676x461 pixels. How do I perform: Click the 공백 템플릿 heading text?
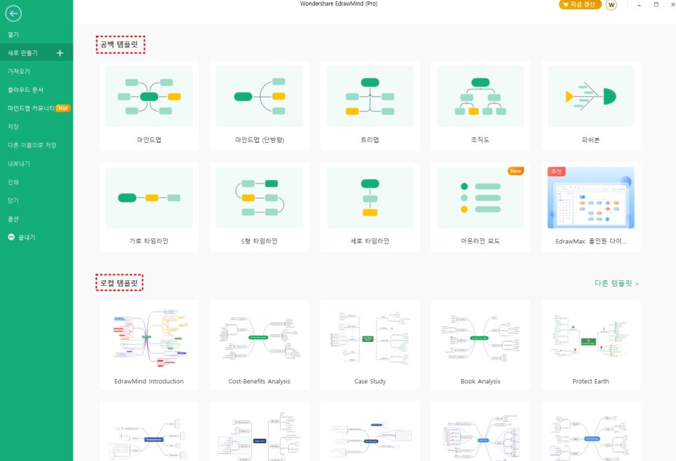click(120, 44)
